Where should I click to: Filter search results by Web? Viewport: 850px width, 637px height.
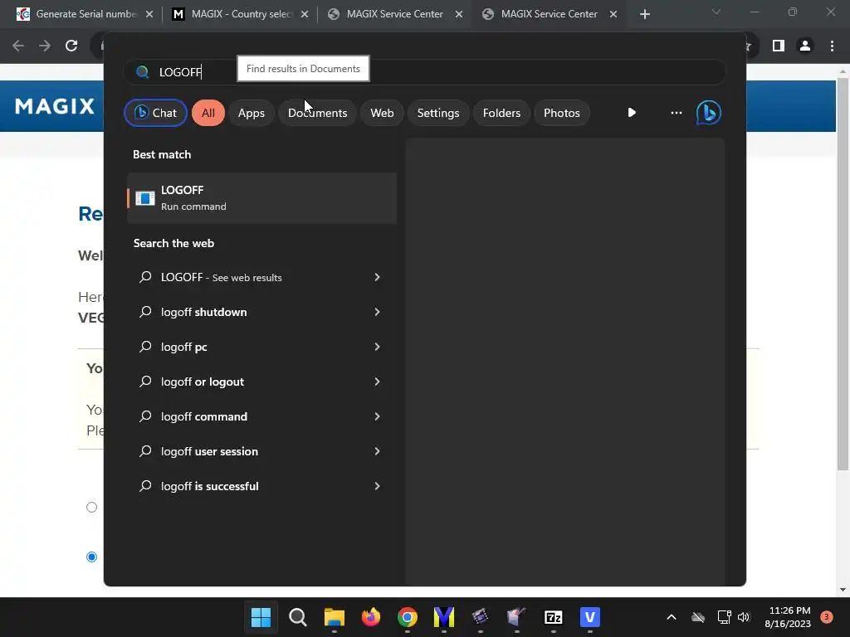click(382, 113)
